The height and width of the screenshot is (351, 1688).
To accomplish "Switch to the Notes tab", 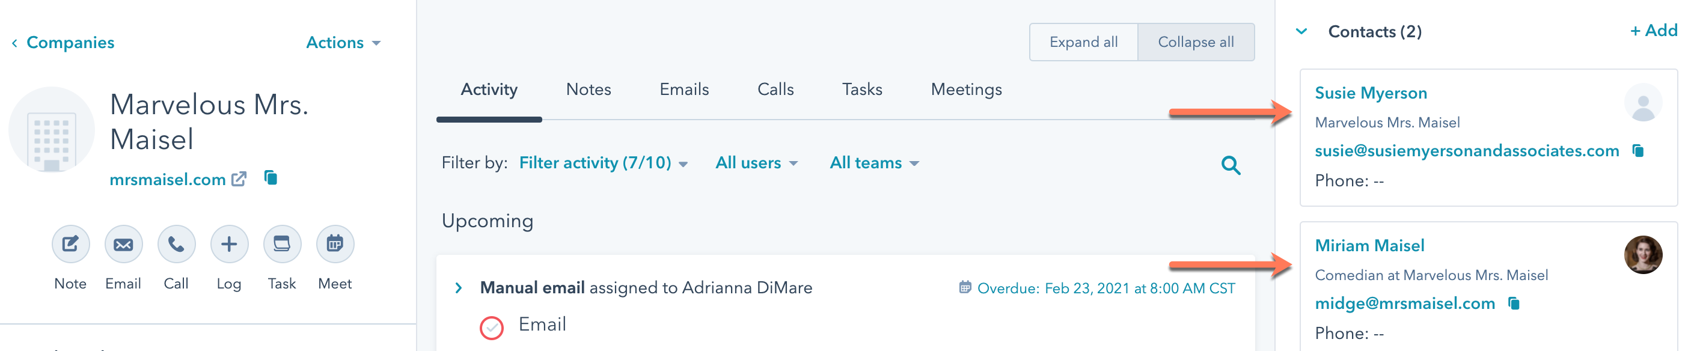I will click(x=589, y=89).
